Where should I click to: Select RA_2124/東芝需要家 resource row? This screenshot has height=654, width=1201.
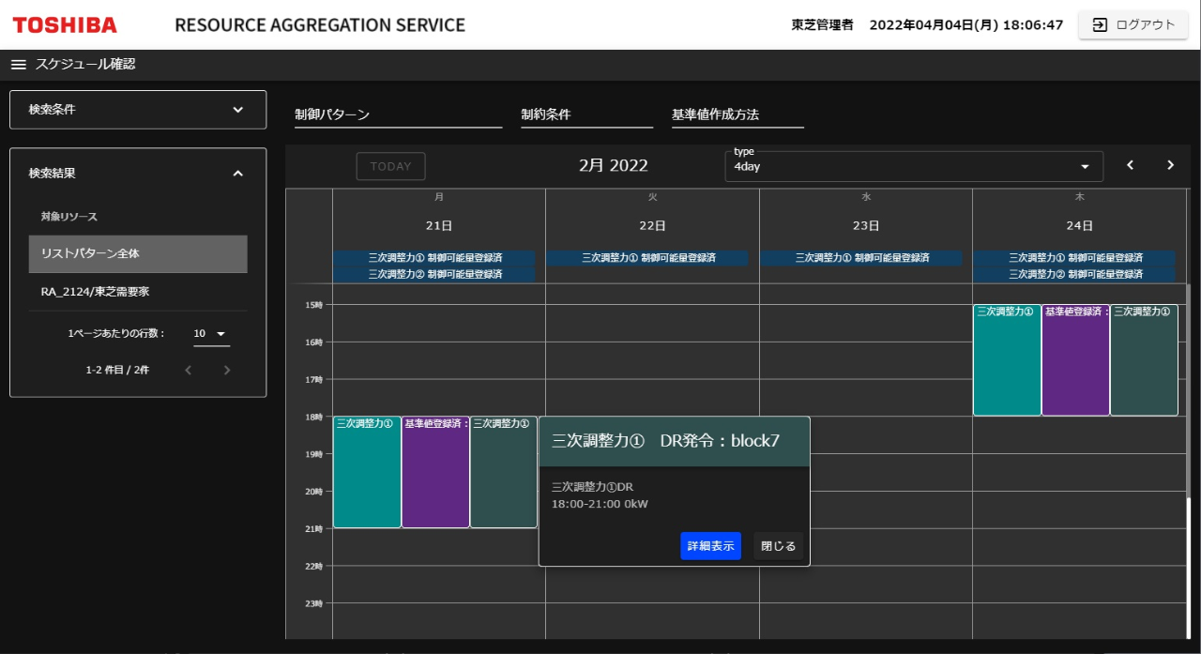pyautogui.click(x=138, y=292)
